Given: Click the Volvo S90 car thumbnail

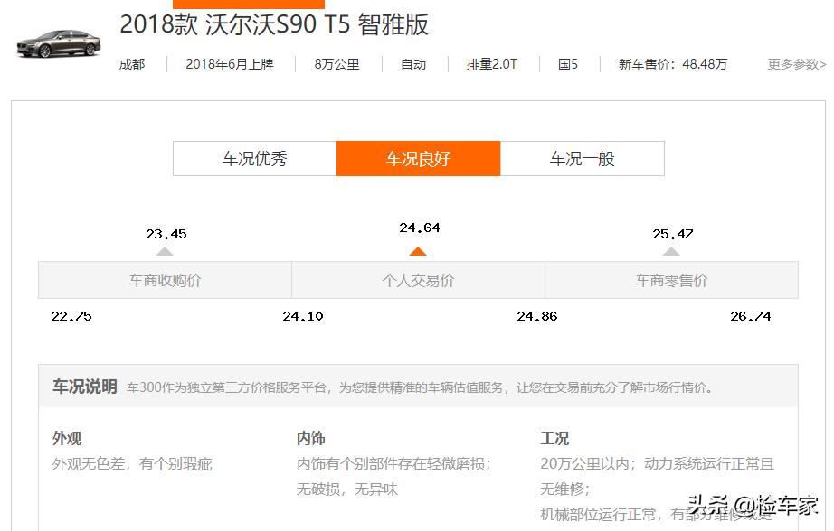Looking at the screenshot, I should coord(59,43).
